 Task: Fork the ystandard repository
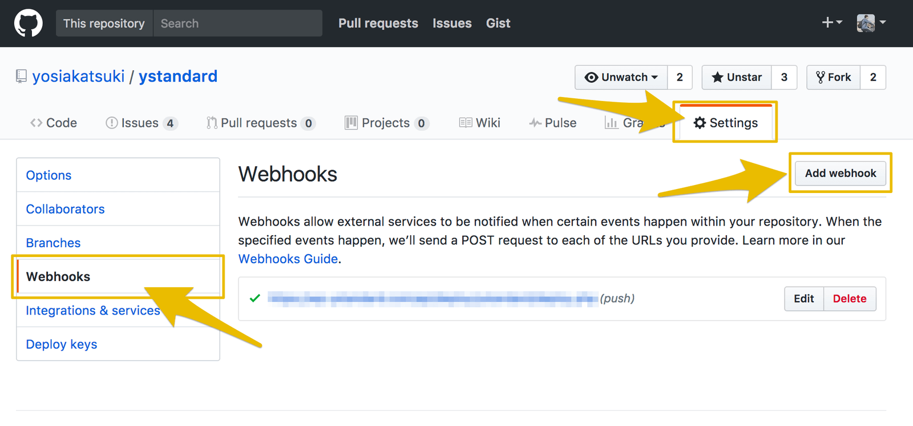tap(834, 77)
